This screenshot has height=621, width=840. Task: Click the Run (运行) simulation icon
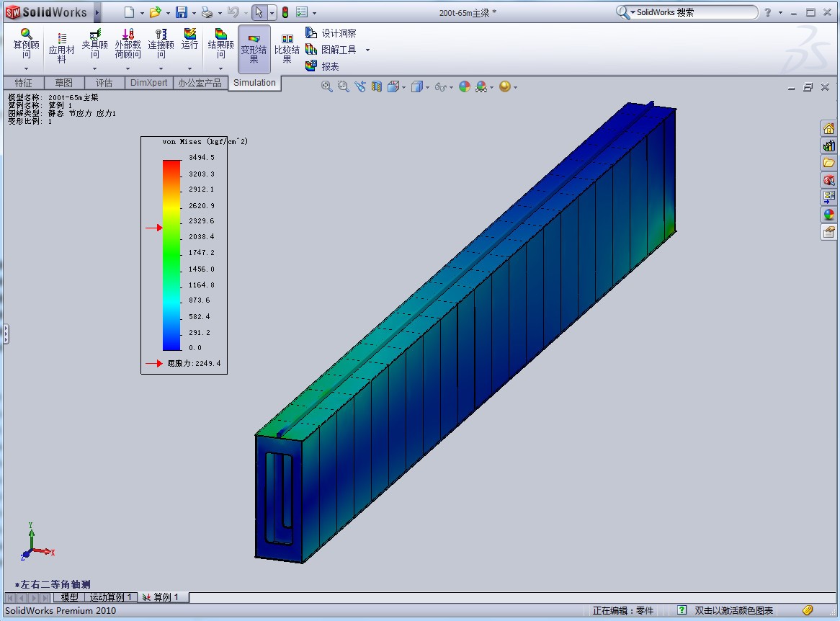coord(189,40)
